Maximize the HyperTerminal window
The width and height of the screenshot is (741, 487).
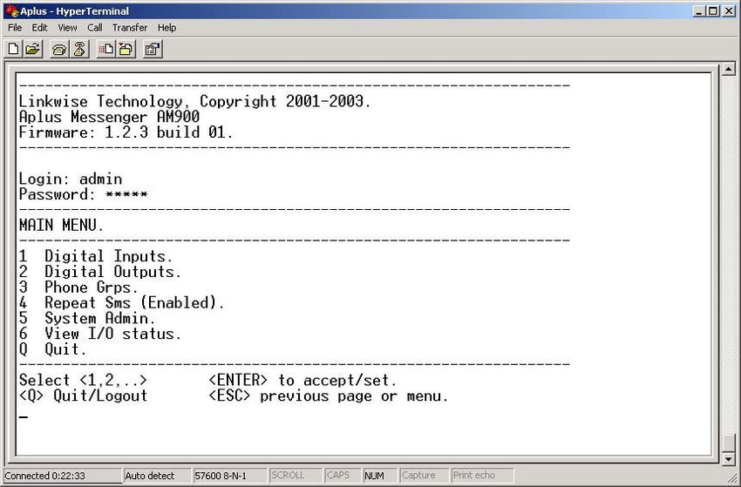click(x=712, y=10)
